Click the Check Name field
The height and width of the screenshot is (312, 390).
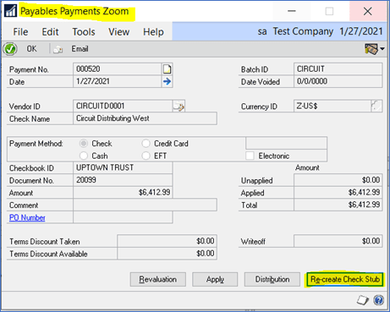click(145, 118)
